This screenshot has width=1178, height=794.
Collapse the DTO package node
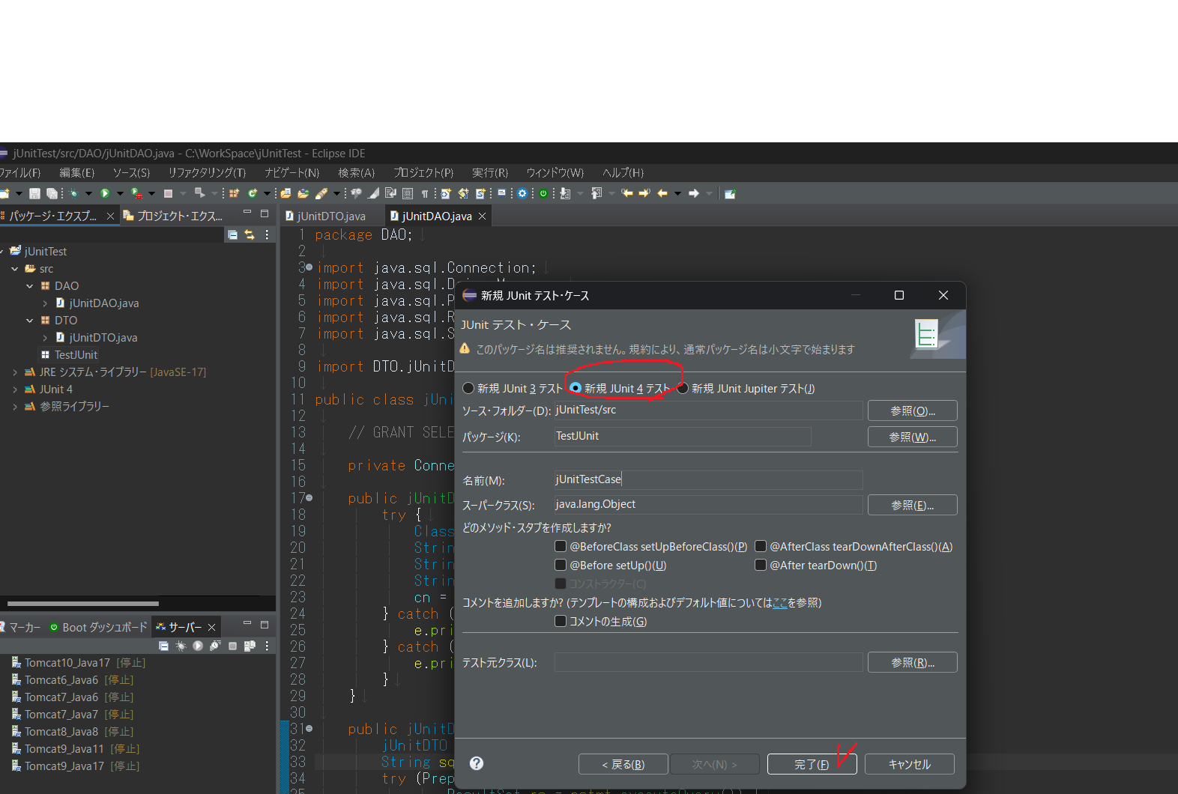[29, 321]
